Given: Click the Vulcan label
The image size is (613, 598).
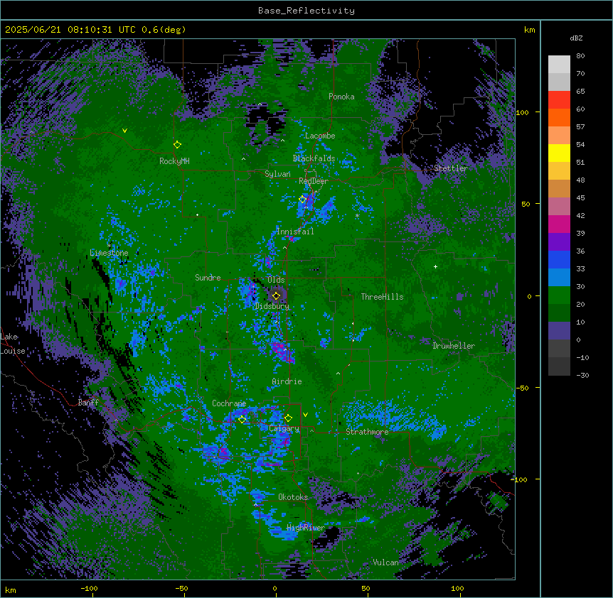Looking at the screenshot, I should point(386,562).
